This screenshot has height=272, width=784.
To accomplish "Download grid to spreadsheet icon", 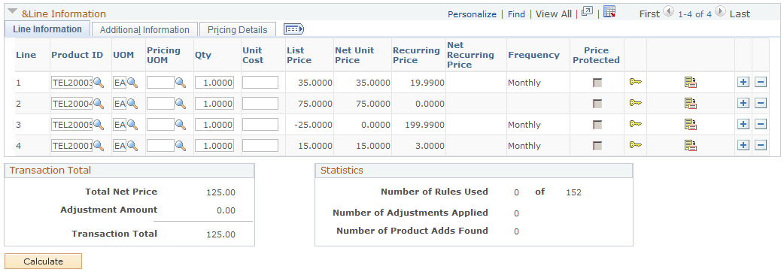I will (x=609, y=12).
